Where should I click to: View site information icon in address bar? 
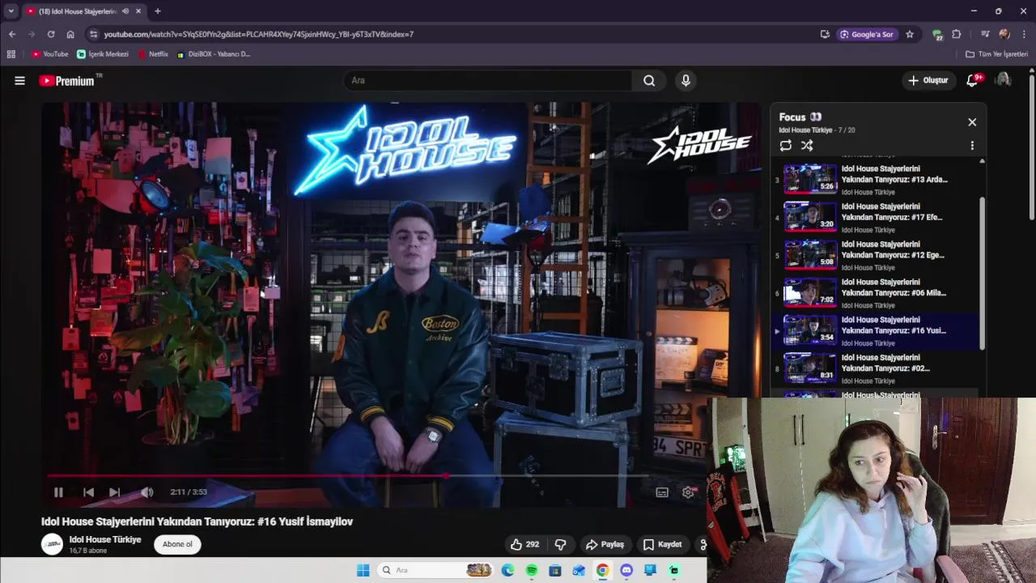[x=93, y=34]
